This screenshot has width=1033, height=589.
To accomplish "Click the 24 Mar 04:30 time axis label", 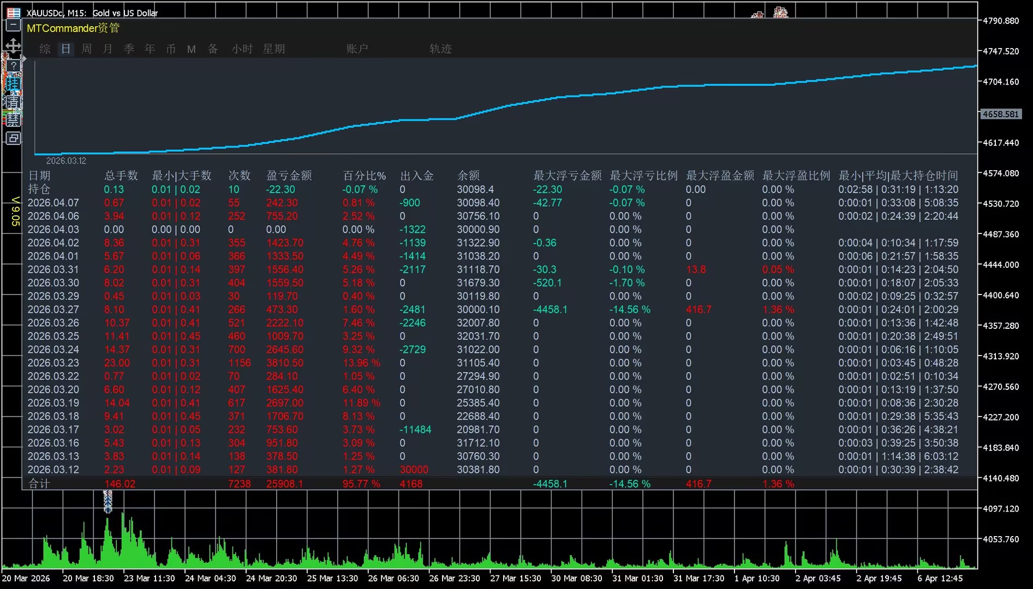I will point(211,579).
